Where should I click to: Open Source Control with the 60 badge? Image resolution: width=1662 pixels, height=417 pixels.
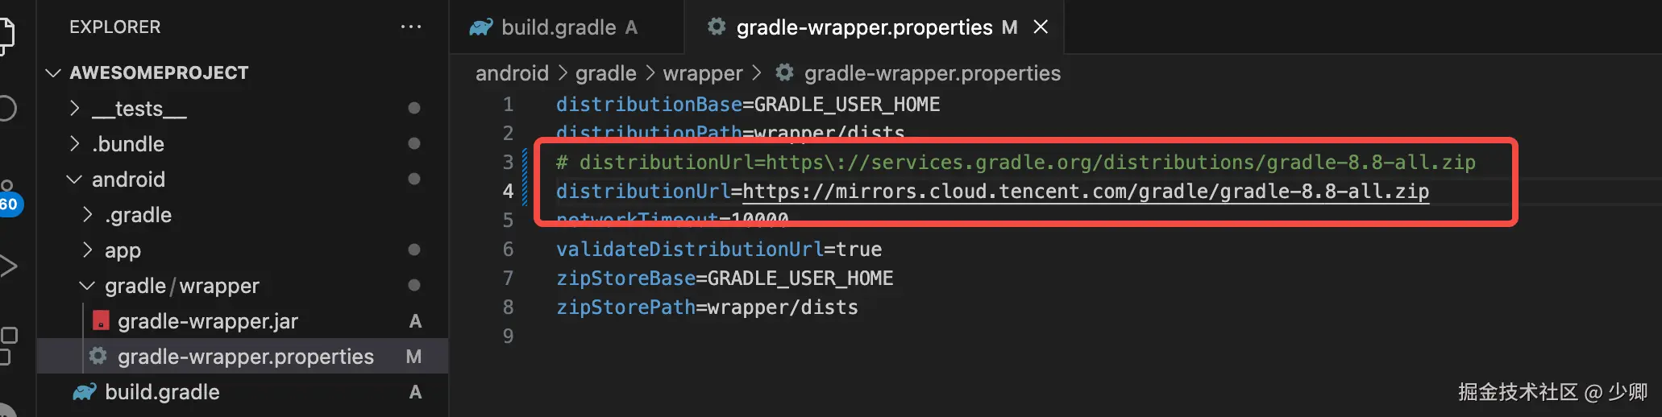tap(8, 196)
